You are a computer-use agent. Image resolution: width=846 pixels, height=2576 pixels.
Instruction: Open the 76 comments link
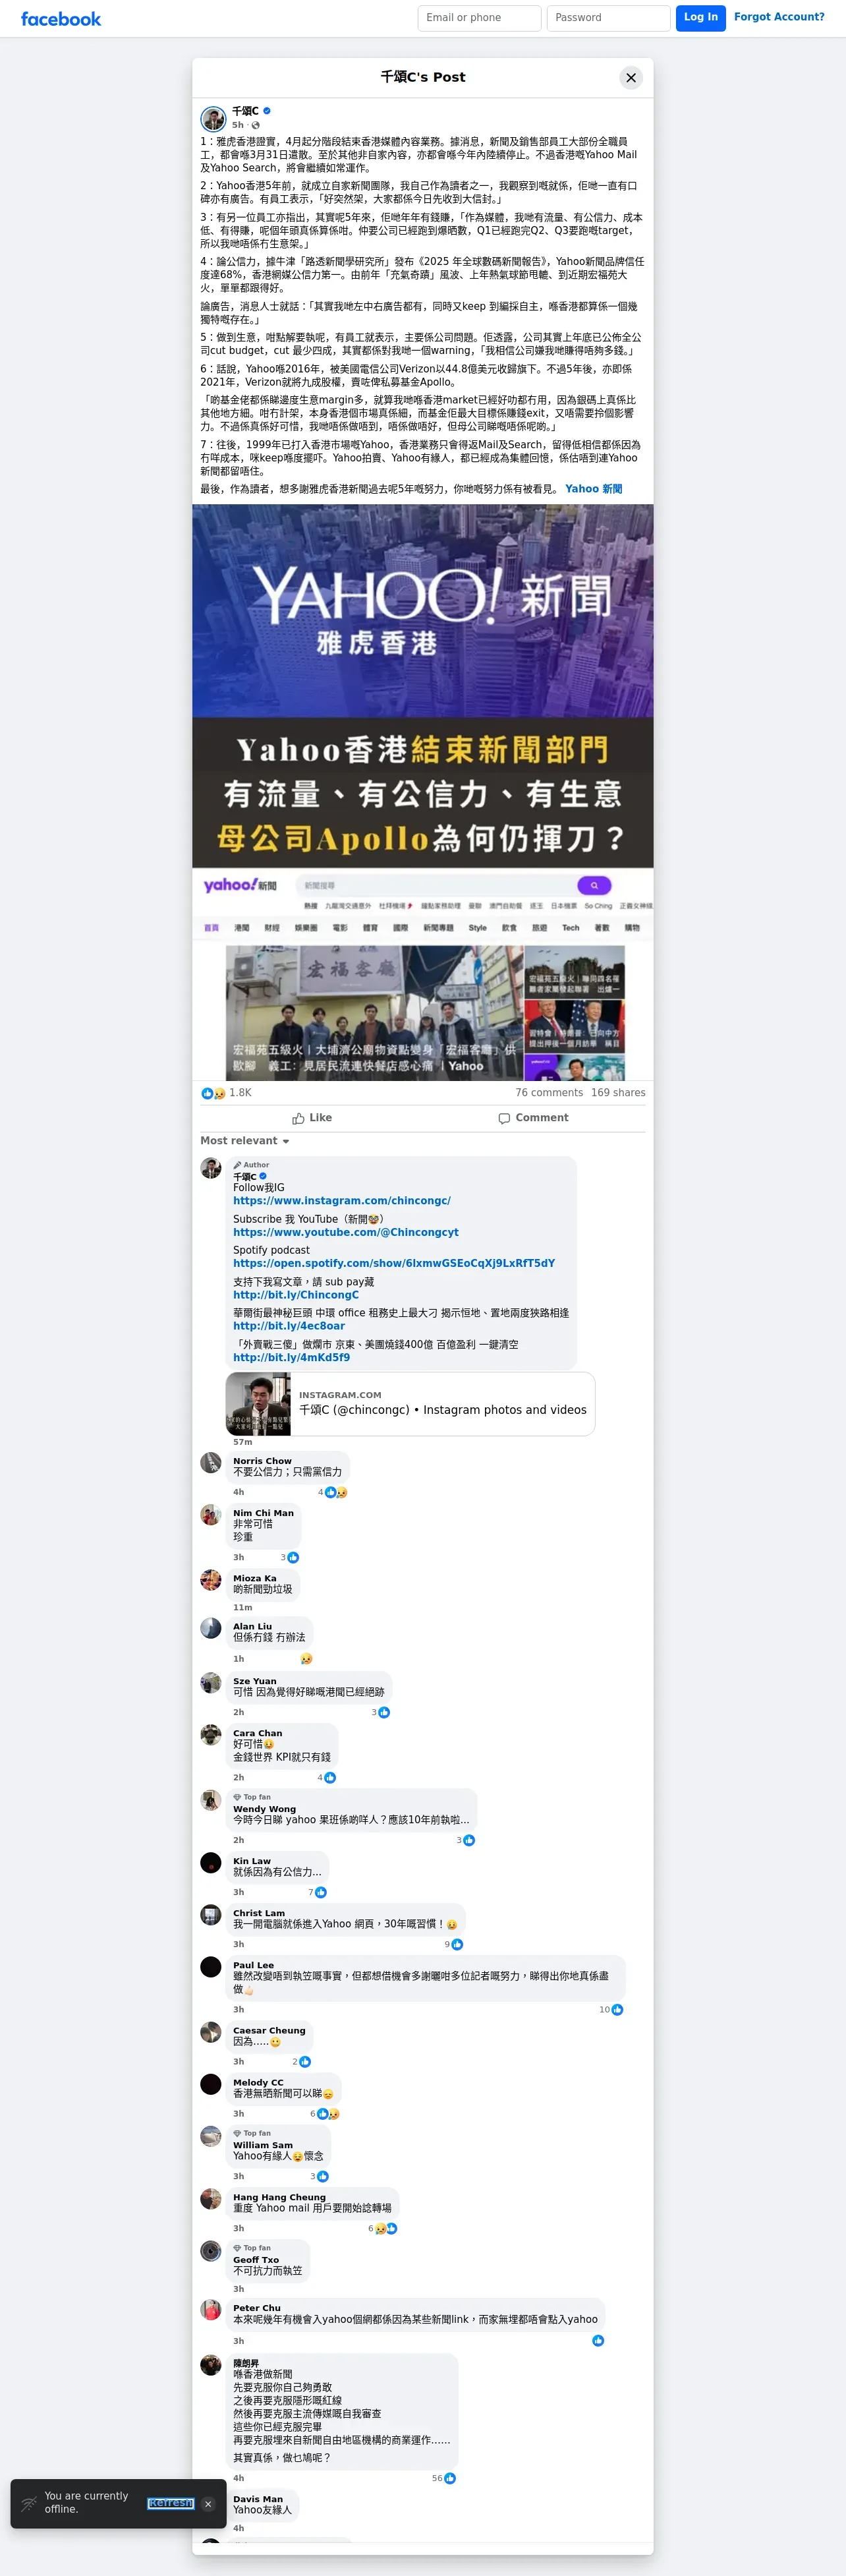click(549, 1093)
